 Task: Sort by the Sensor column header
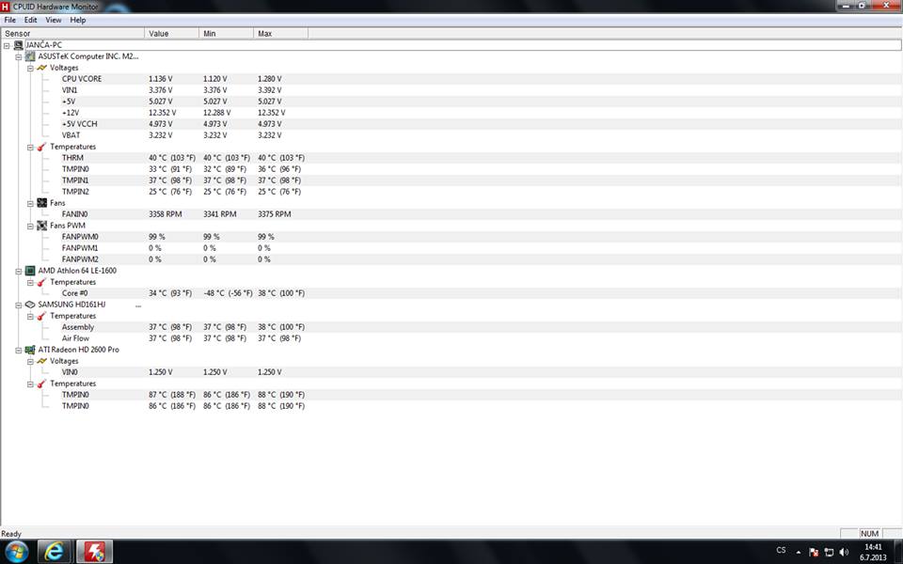[72, 34]
